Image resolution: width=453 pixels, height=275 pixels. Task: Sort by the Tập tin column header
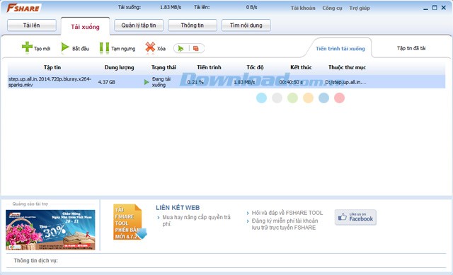[x=52, y=67]
